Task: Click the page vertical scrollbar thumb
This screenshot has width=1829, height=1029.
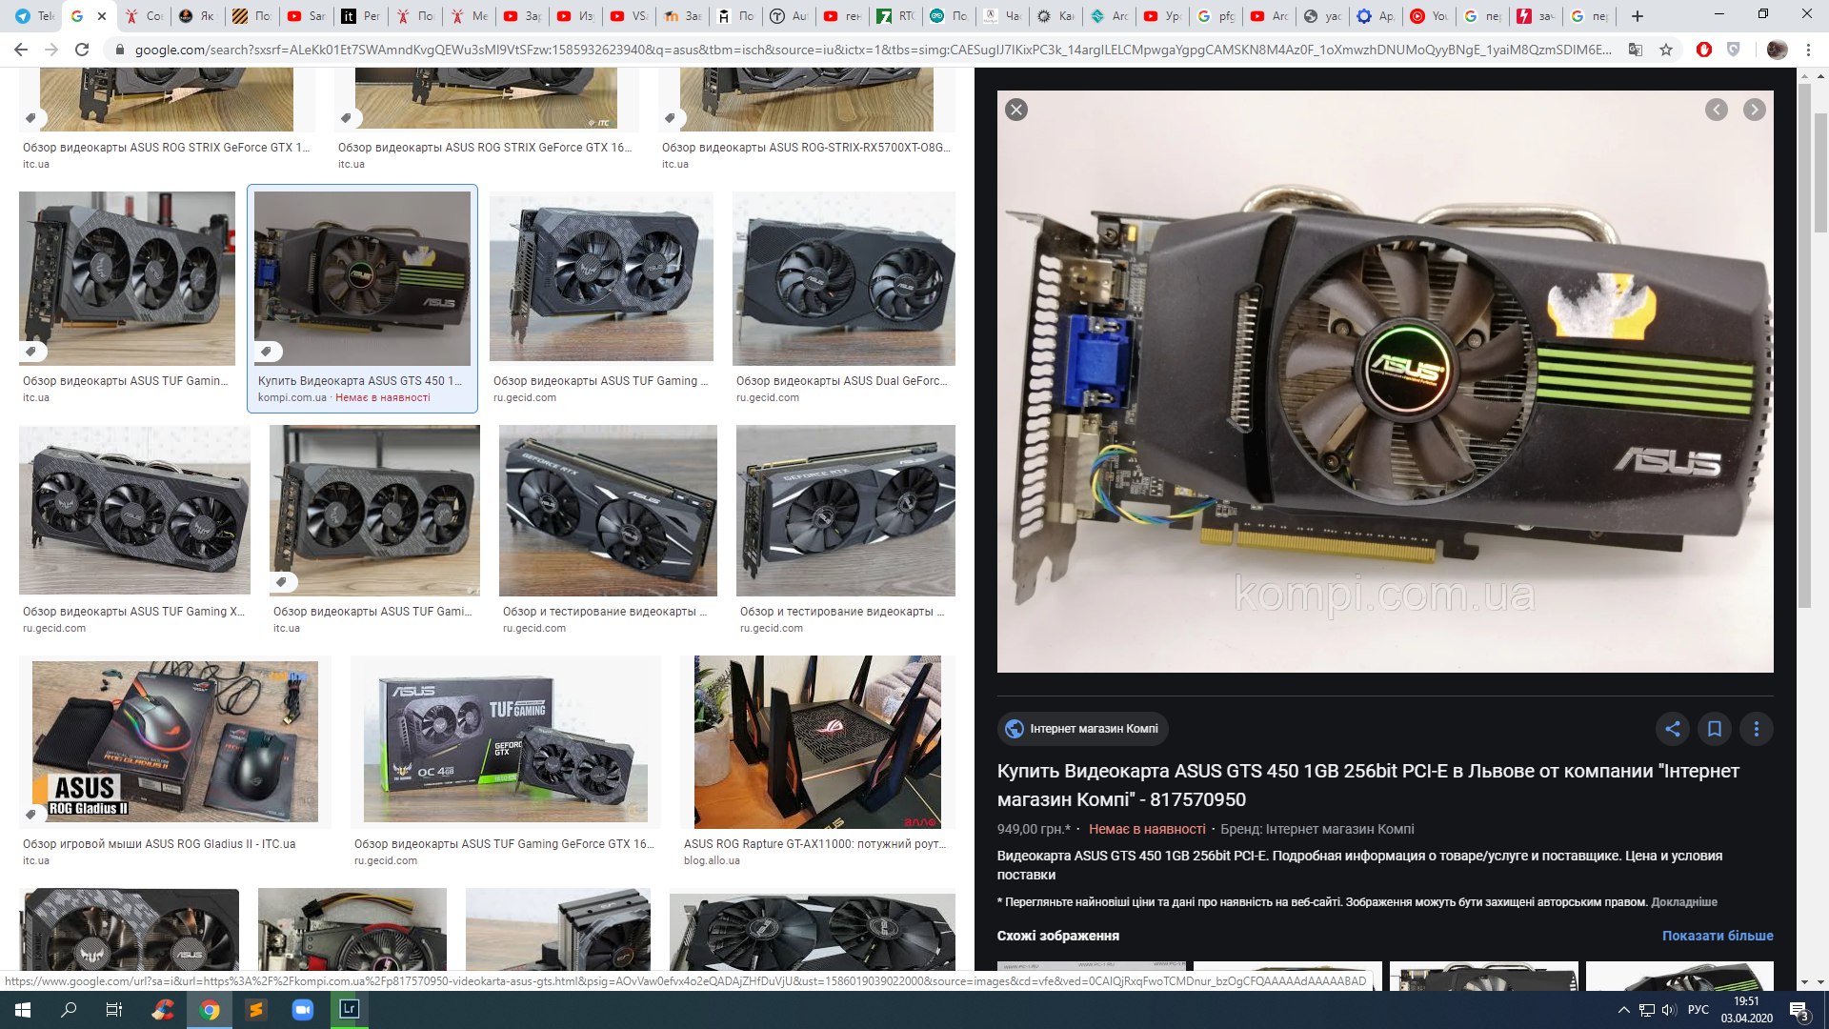Action: tap(1820, 171)
